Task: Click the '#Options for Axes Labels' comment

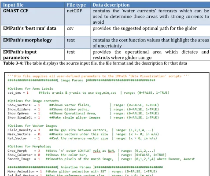Action: point(30,88)
